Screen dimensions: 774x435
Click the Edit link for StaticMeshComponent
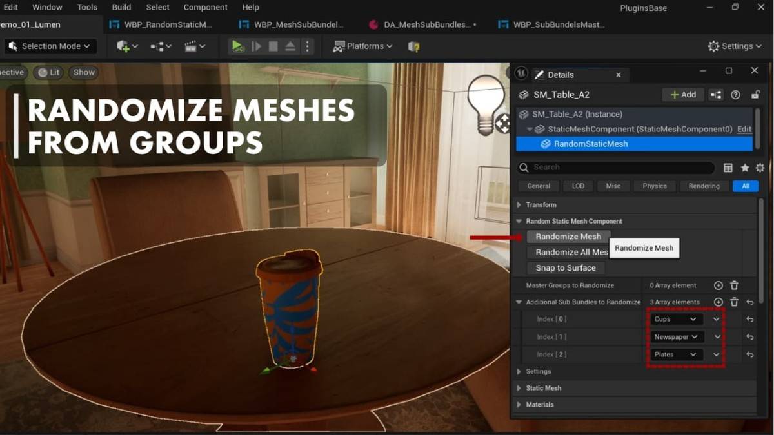click(744, 129)
